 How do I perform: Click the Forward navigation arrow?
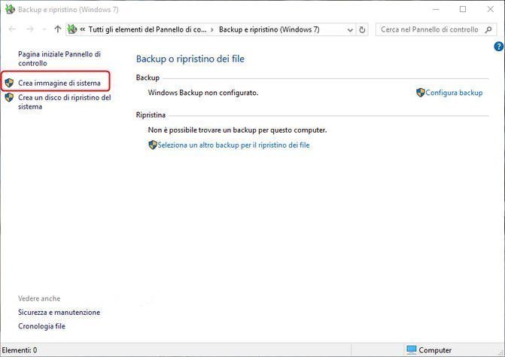click(29, 29)
